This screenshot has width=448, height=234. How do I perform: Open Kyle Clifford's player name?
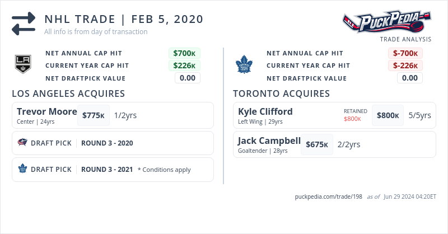click(265, 111)
